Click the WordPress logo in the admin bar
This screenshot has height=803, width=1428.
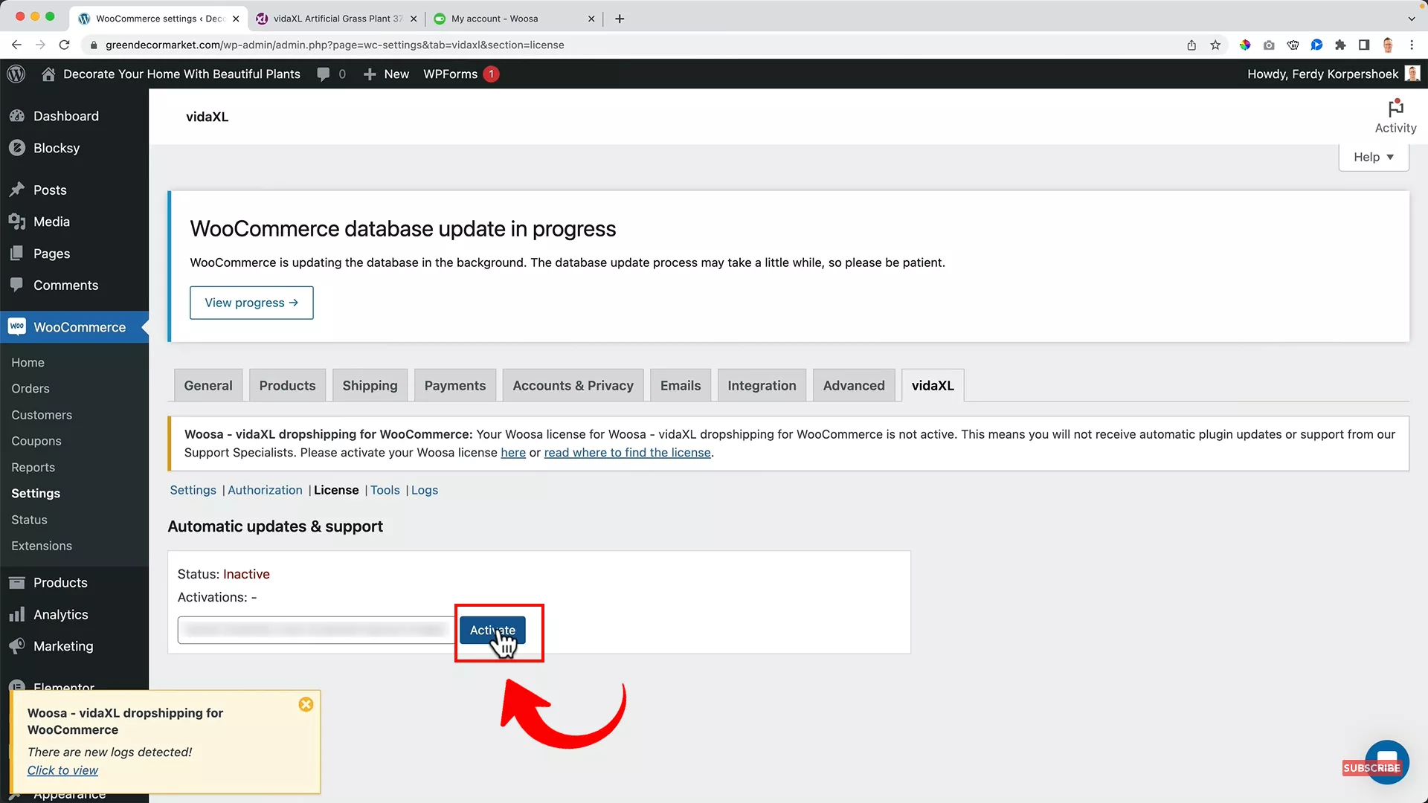click(16, 74)
